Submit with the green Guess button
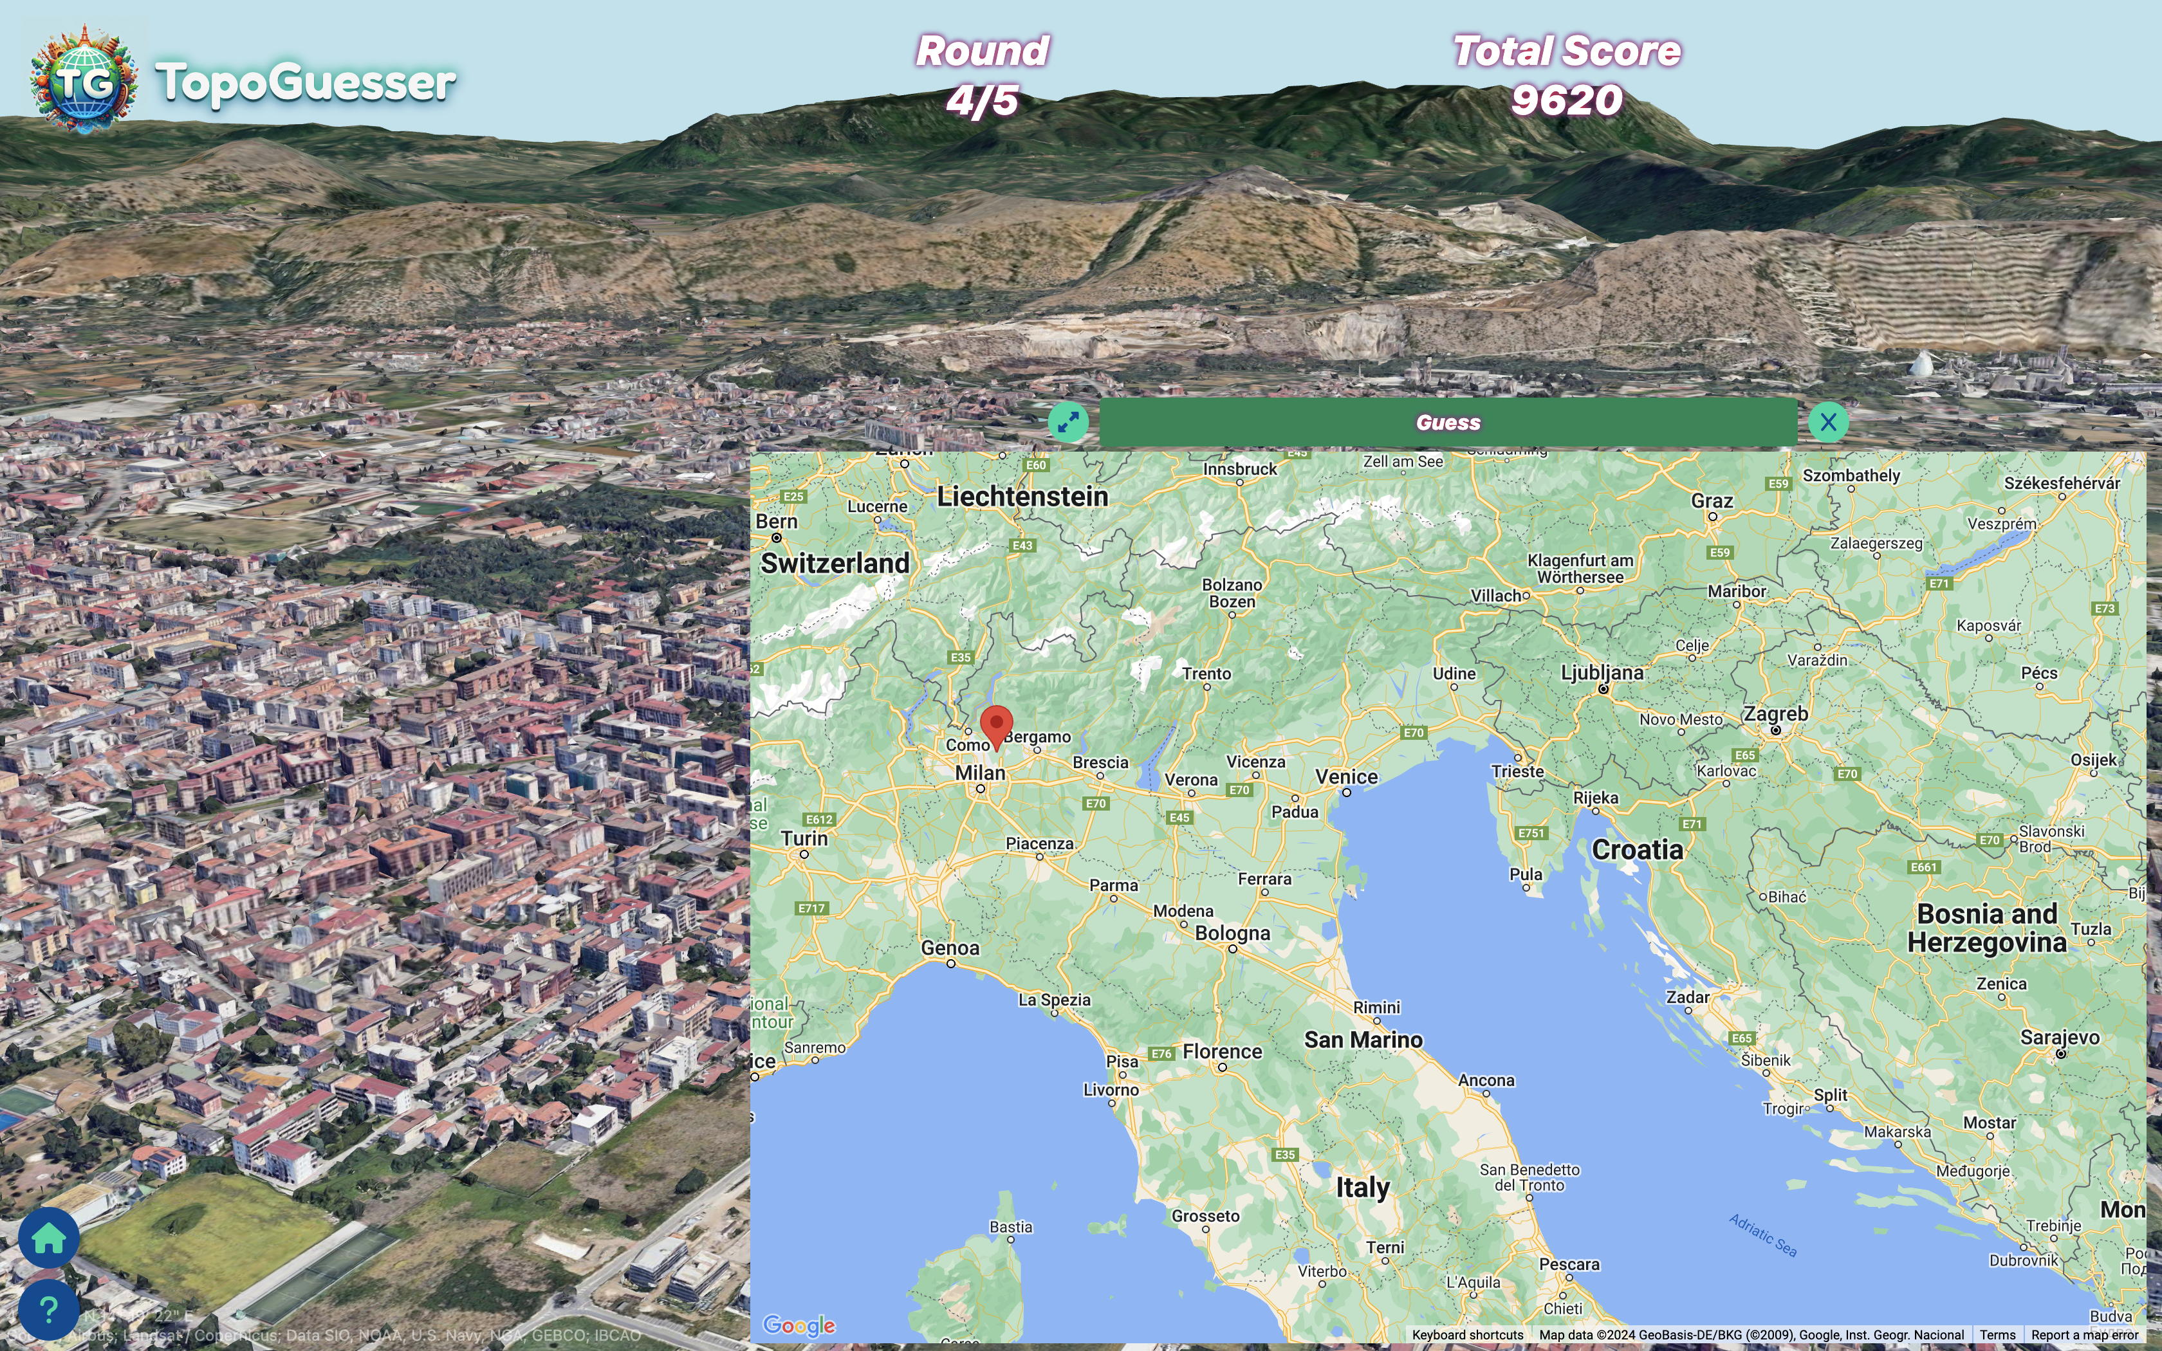 [x=1447, y=422]
